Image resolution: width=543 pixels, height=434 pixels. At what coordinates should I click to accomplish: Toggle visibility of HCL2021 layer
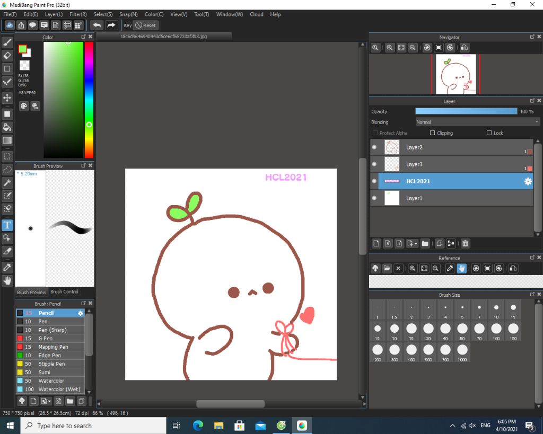(374, 181)
